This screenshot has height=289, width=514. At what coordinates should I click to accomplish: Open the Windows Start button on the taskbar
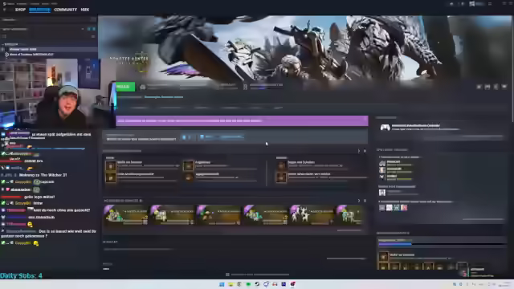[x=222, y=284]
